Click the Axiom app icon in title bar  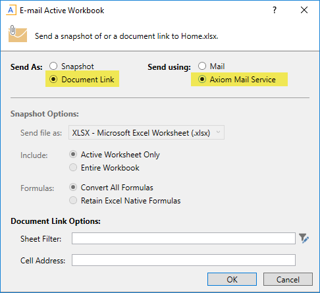click(x=11, y=11)
